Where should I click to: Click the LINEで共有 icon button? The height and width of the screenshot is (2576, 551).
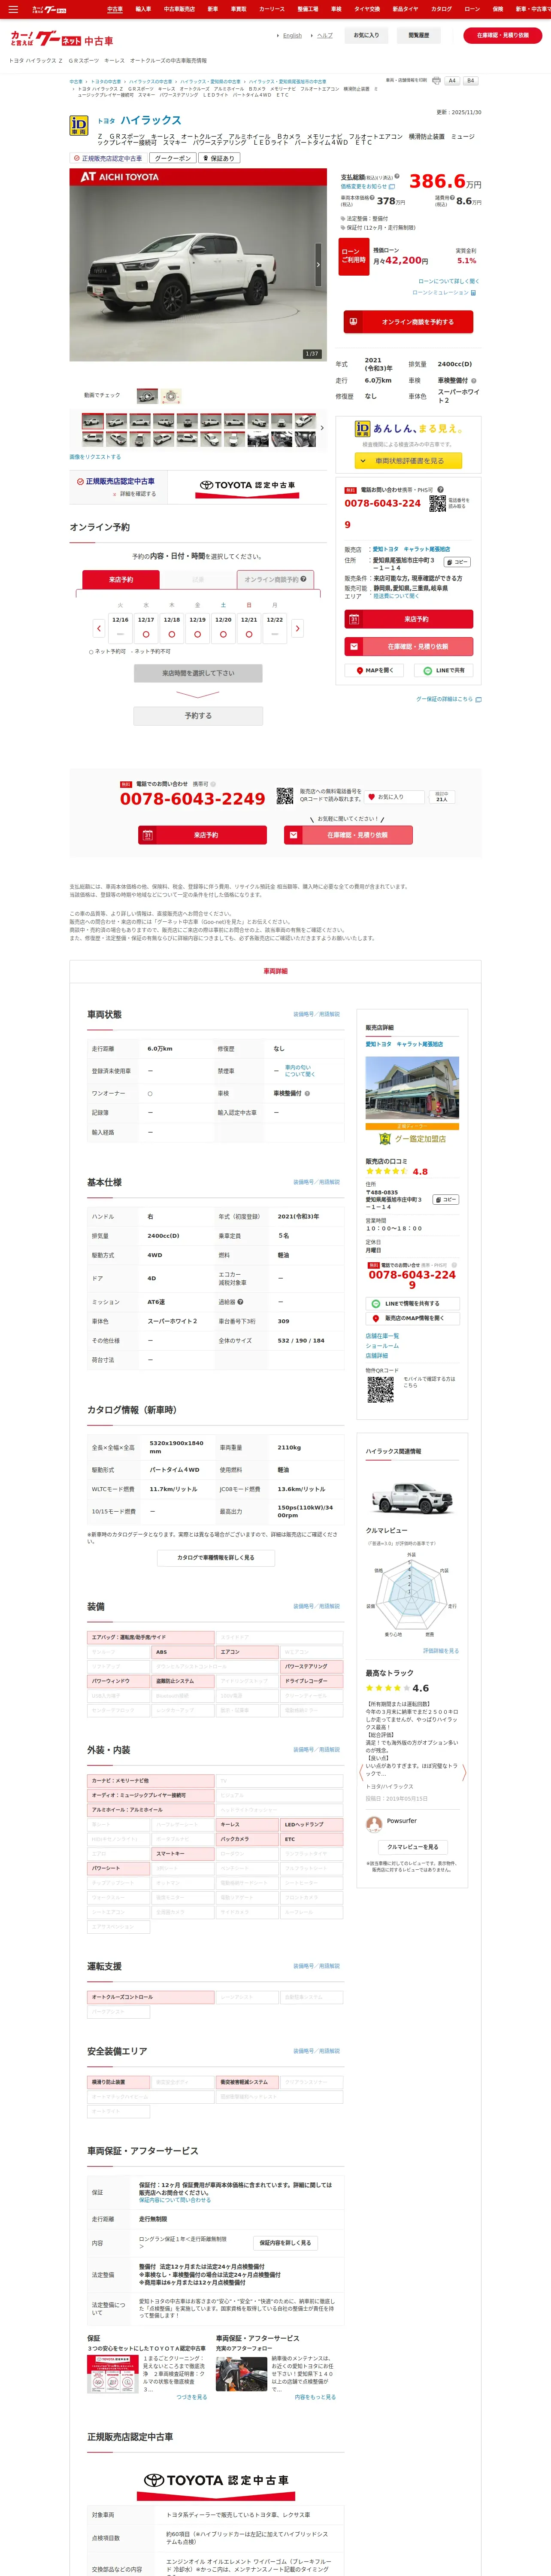[x=444, y=670]
